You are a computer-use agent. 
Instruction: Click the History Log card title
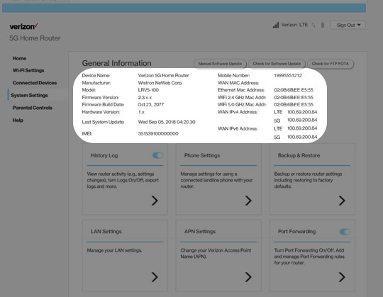pos(104,155)
